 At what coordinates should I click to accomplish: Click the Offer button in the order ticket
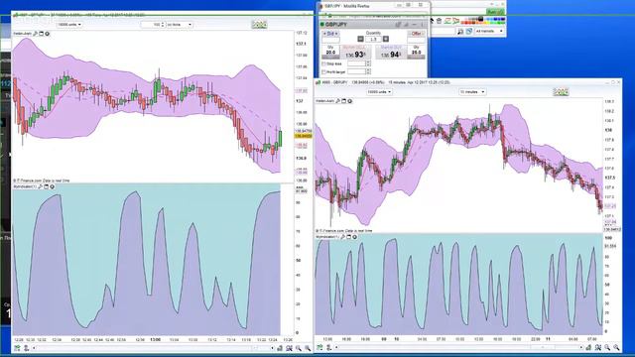tap(416, 34)
